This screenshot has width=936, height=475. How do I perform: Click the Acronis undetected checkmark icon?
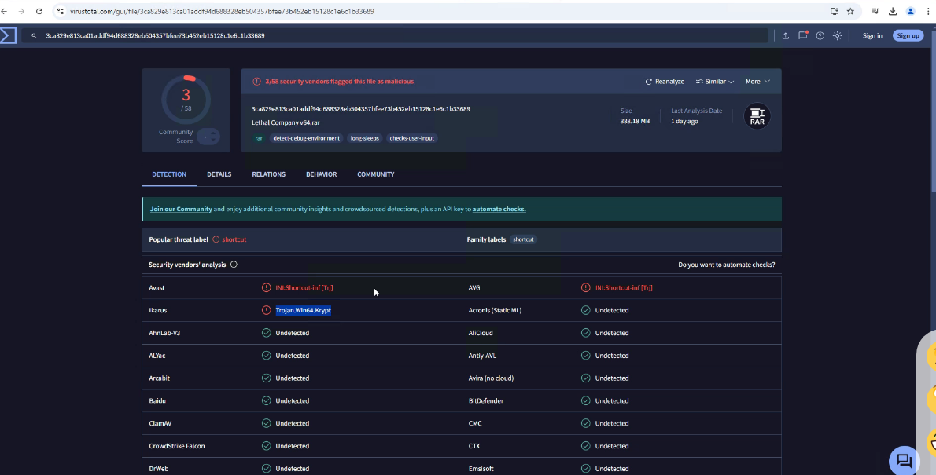click(x=586, y=310)
